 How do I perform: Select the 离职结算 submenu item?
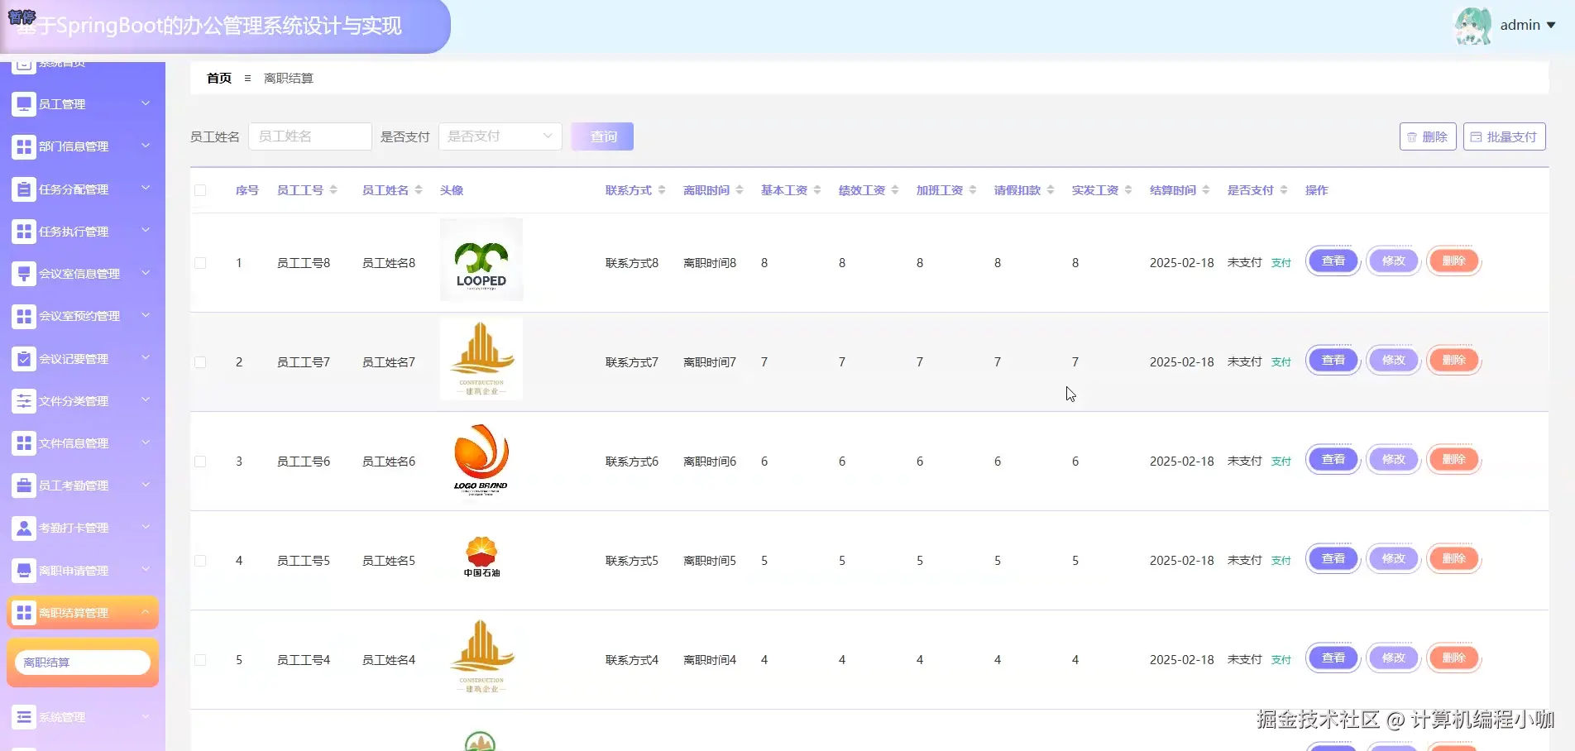click(x=83, y=663)
